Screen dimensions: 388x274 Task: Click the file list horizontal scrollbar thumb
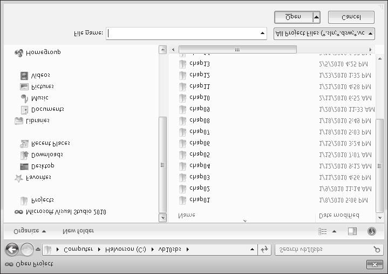coord(237,50)
